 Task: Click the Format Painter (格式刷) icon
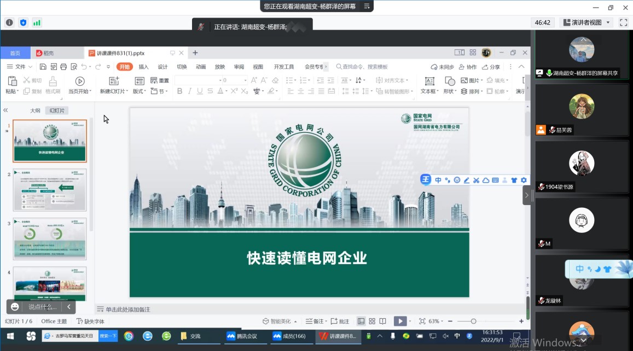pos(53,81)
